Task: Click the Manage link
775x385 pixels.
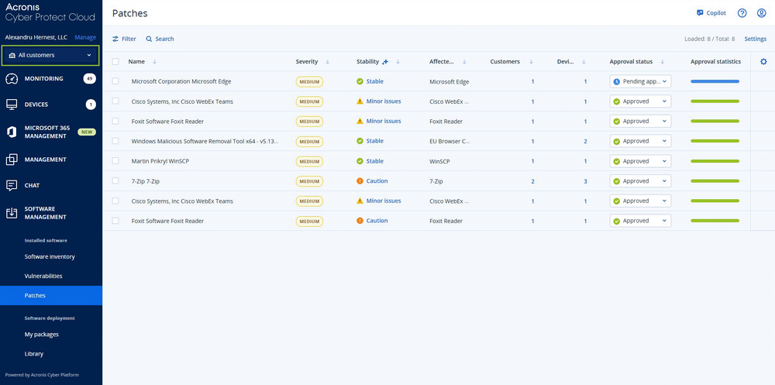Action: (85, 37)
